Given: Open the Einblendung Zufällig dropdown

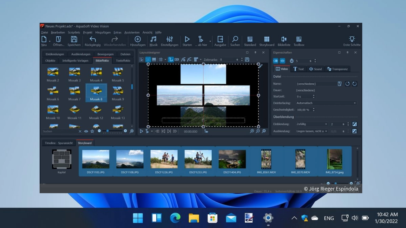Looking at the screenshot, I should point(311,124).
